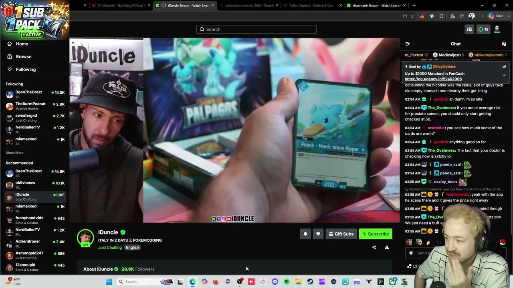This screenshot has height=288, width=513.
Task: Open the go.egency.io link in pinned message
Action: 433,79
